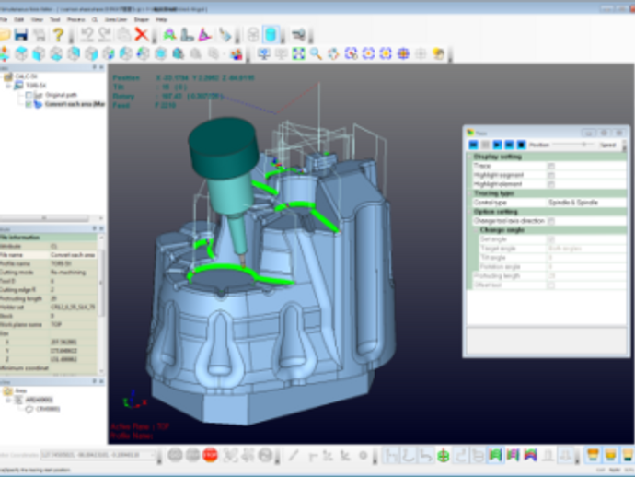Click the 'Holder set' row in file information
The width and height of the screenshot is (635, 477).
(x=49, y=308)
